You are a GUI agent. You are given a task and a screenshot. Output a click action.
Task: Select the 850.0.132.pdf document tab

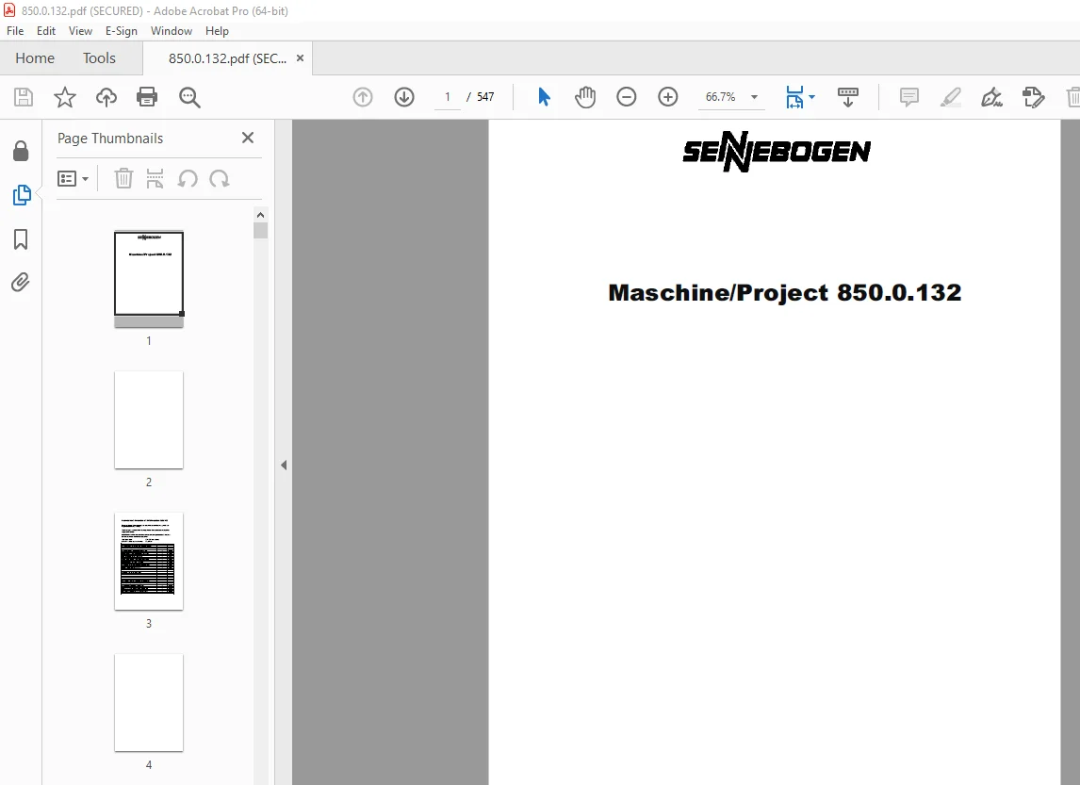tap(227, 58)
